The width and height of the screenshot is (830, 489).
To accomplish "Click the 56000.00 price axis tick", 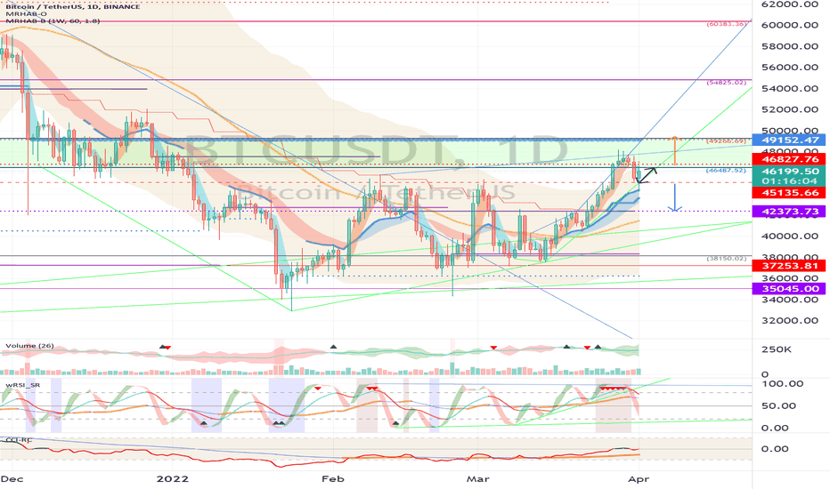I will tap(790, 68).
